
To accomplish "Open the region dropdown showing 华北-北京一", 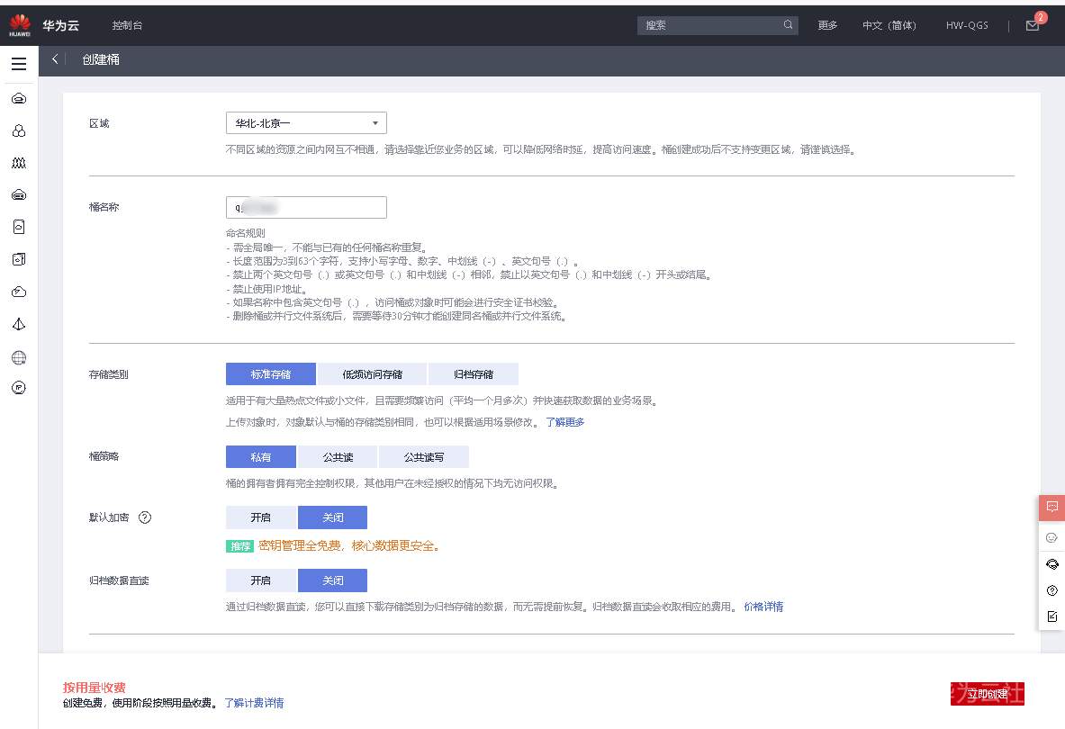I will click(x=306, y=122).
